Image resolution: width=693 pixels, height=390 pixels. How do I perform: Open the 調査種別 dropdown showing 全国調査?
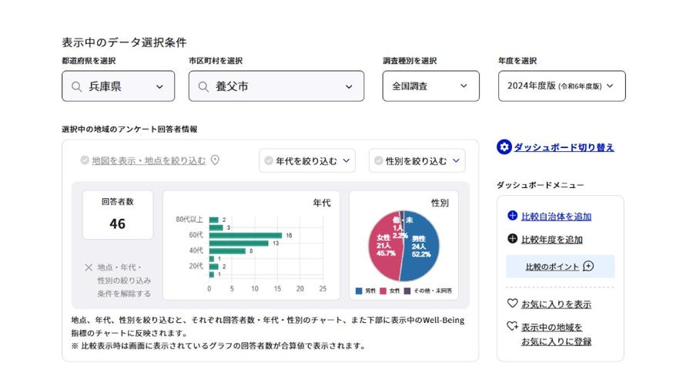coord(430,86)
